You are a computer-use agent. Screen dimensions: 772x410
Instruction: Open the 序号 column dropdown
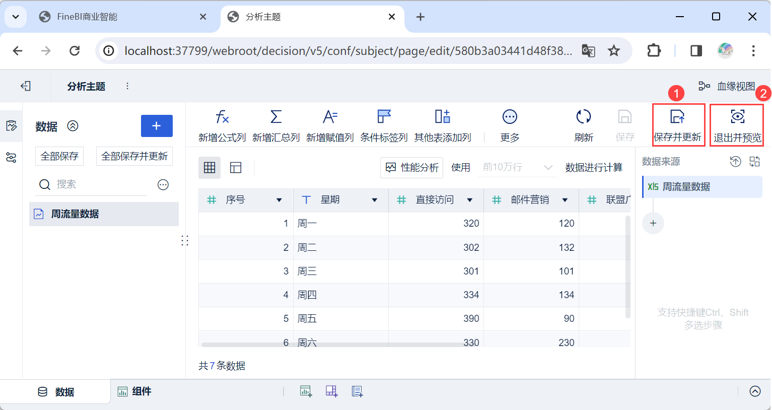279,200
